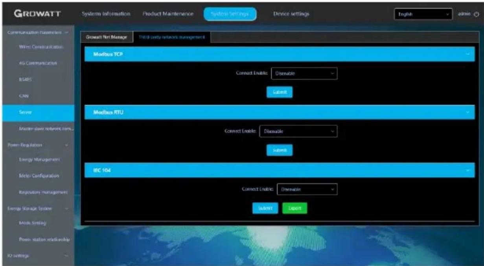This screenshot has width=484, height=266.
Task: Select Server in the sidebar
Action: pos(37,113)
